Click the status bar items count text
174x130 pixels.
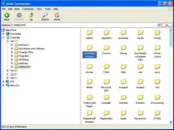coord(14,127)
